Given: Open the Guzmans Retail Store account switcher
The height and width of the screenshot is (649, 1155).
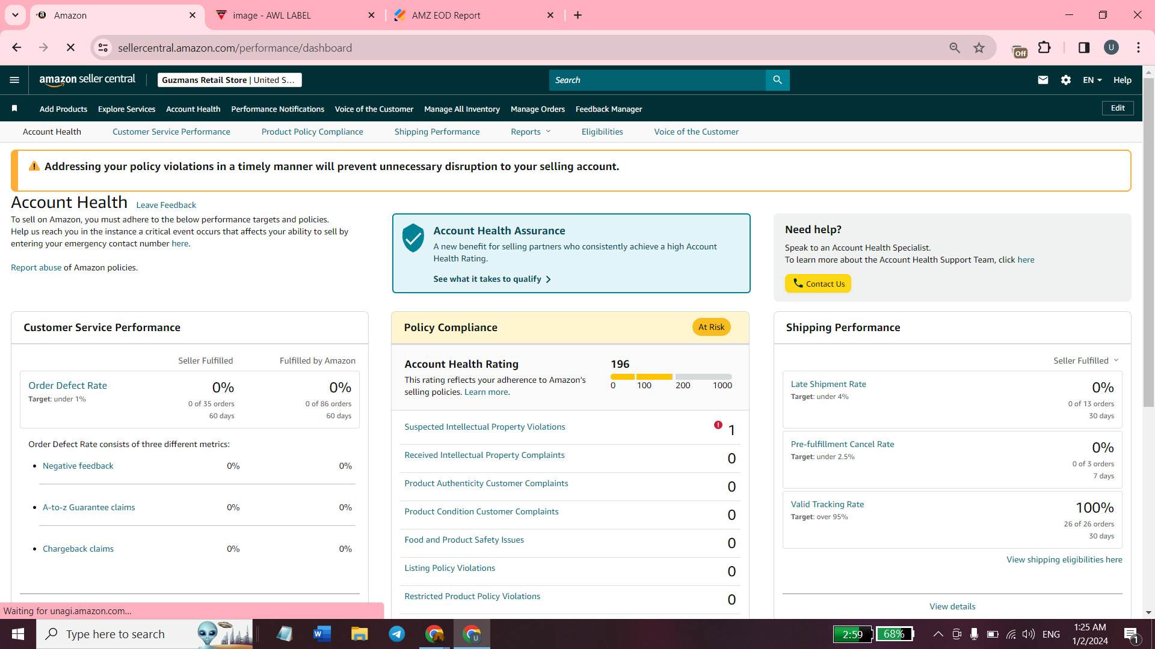Looking at the screenshot, I should tap(229, 80).
